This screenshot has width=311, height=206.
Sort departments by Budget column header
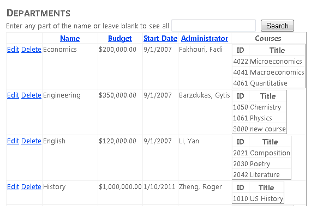(120, 38)
